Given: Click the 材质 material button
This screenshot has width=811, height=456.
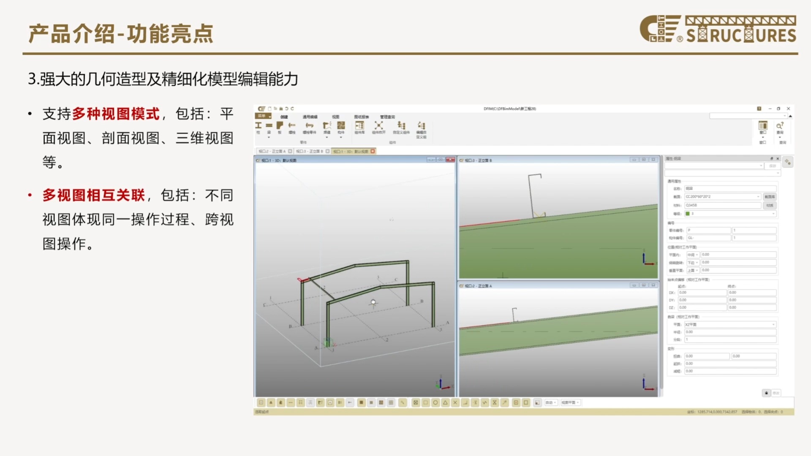Looking at the screenshot, I should click(770, 206).
